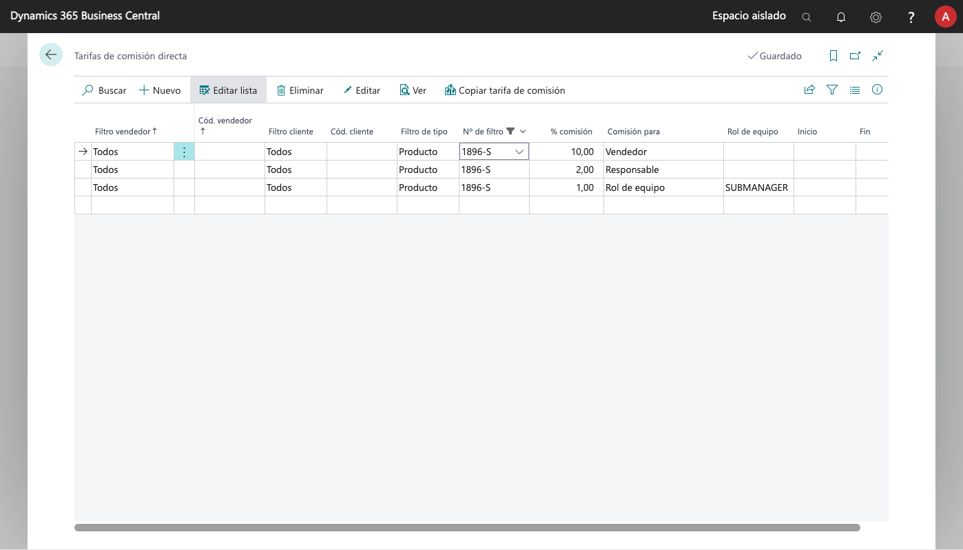Image resolution: width=963 pixels, height=550 pixels.
Task: Open Nº de filtro column header menu
Action: tap(523, 132)
